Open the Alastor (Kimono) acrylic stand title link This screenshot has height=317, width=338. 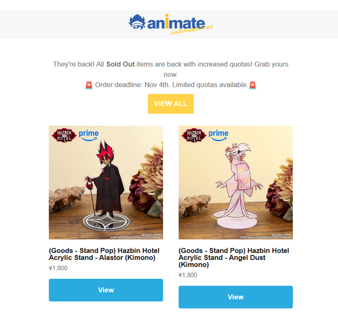click(x=104, y=254)
